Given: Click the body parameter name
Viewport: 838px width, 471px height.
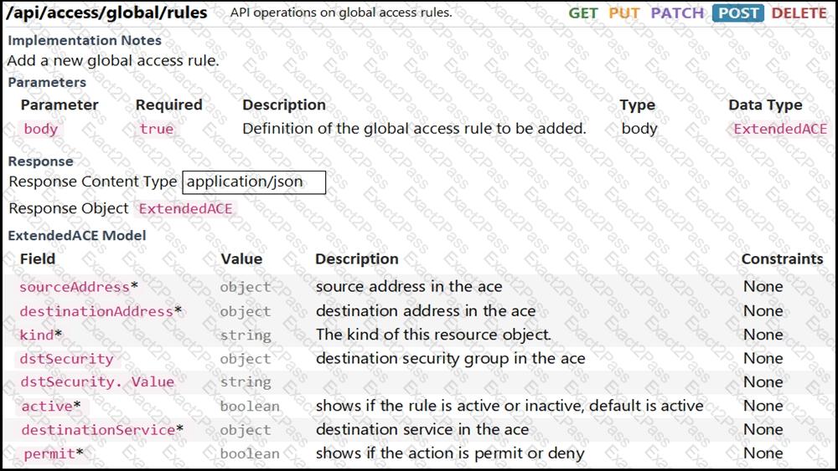Looking at the screenshot, I should click(x=40, y=129).
